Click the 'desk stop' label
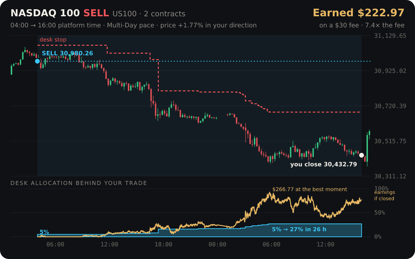Screen dimensions: 415x259 point(53,40)
